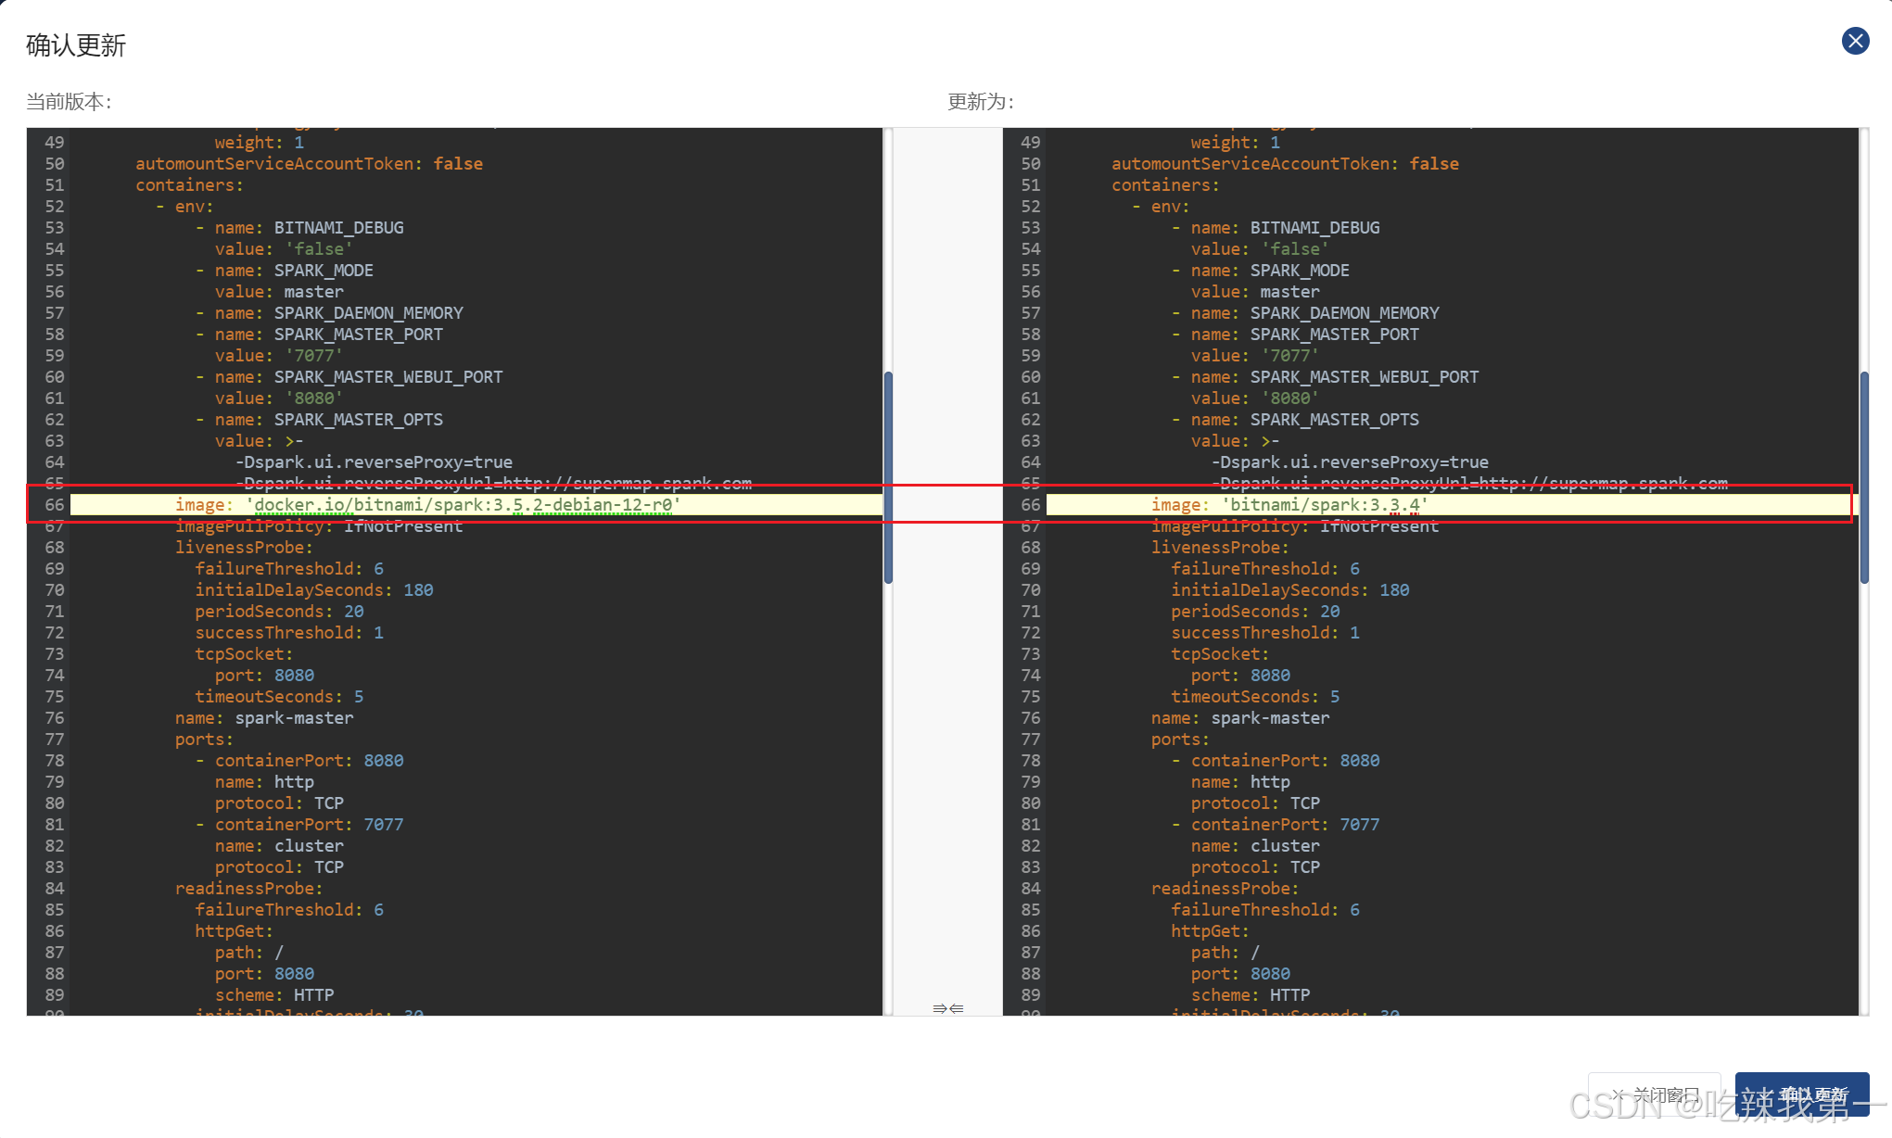Click the 'bitnami/spark:3.3.4' image line in updated pane

click(1324, 505)
